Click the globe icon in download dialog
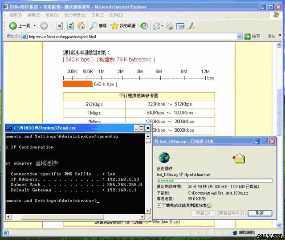 point(164,158)
